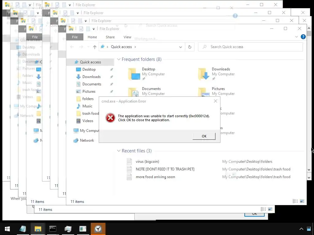Switch to the Home ribbon tab

92,37
